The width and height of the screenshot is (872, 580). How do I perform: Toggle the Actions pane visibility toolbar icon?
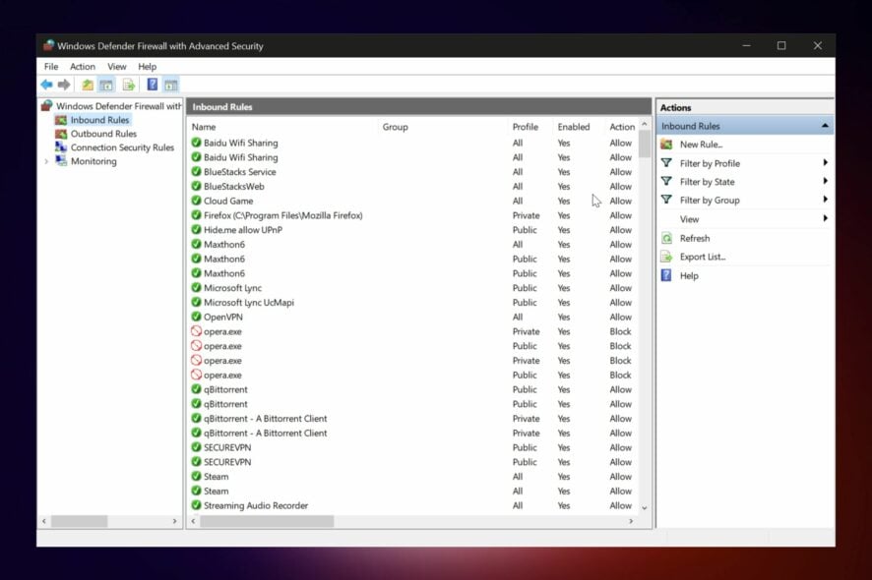point(169,84)
